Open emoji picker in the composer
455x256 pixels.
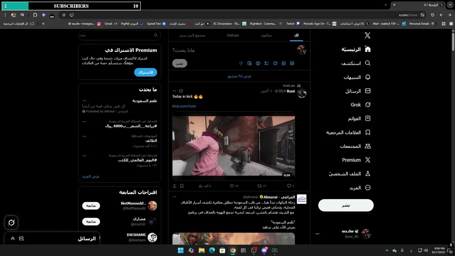pyautogui.click(x=258, y=63)
